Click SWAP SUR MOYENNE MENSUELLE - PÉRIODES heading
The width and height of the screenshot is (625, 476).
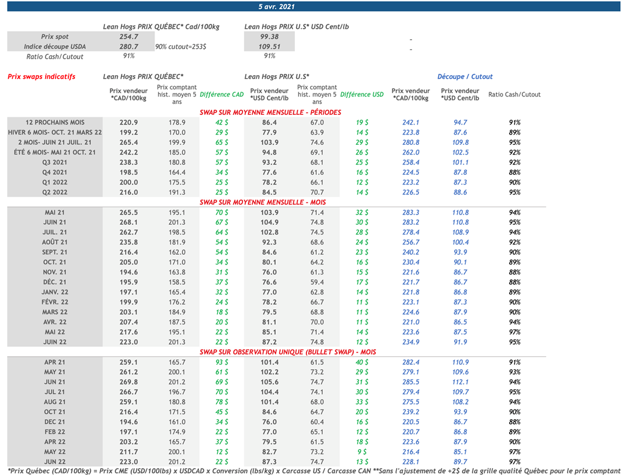tap(270, 112)
